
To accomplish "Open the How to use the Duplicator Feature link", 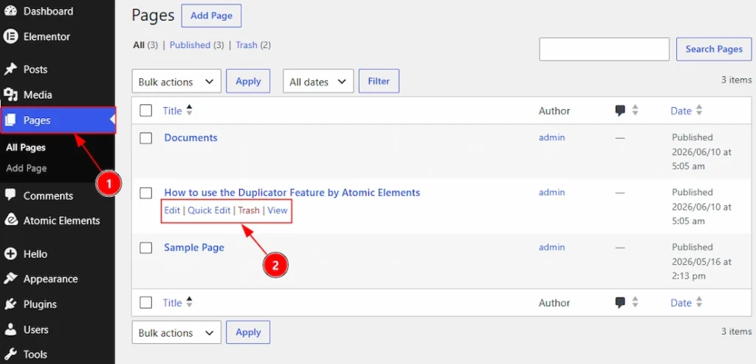I will point(292,193).
